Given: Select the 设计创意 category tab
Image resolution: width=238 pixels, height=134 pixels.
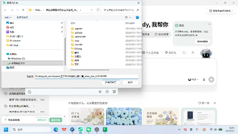Looking at the screenshot, I should point(162,35).
